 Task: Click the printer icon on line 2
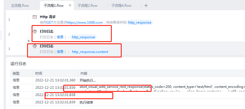pyautogui.click(x=35, y=32)
